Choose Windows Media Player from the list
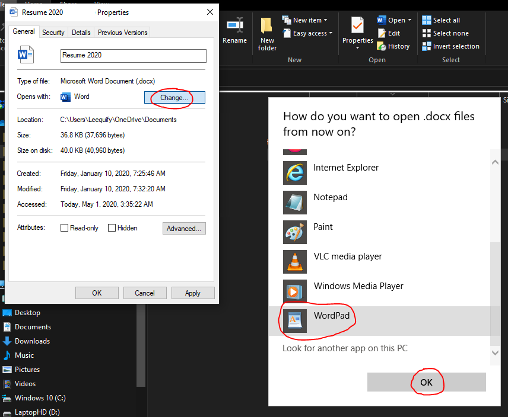 379,291
